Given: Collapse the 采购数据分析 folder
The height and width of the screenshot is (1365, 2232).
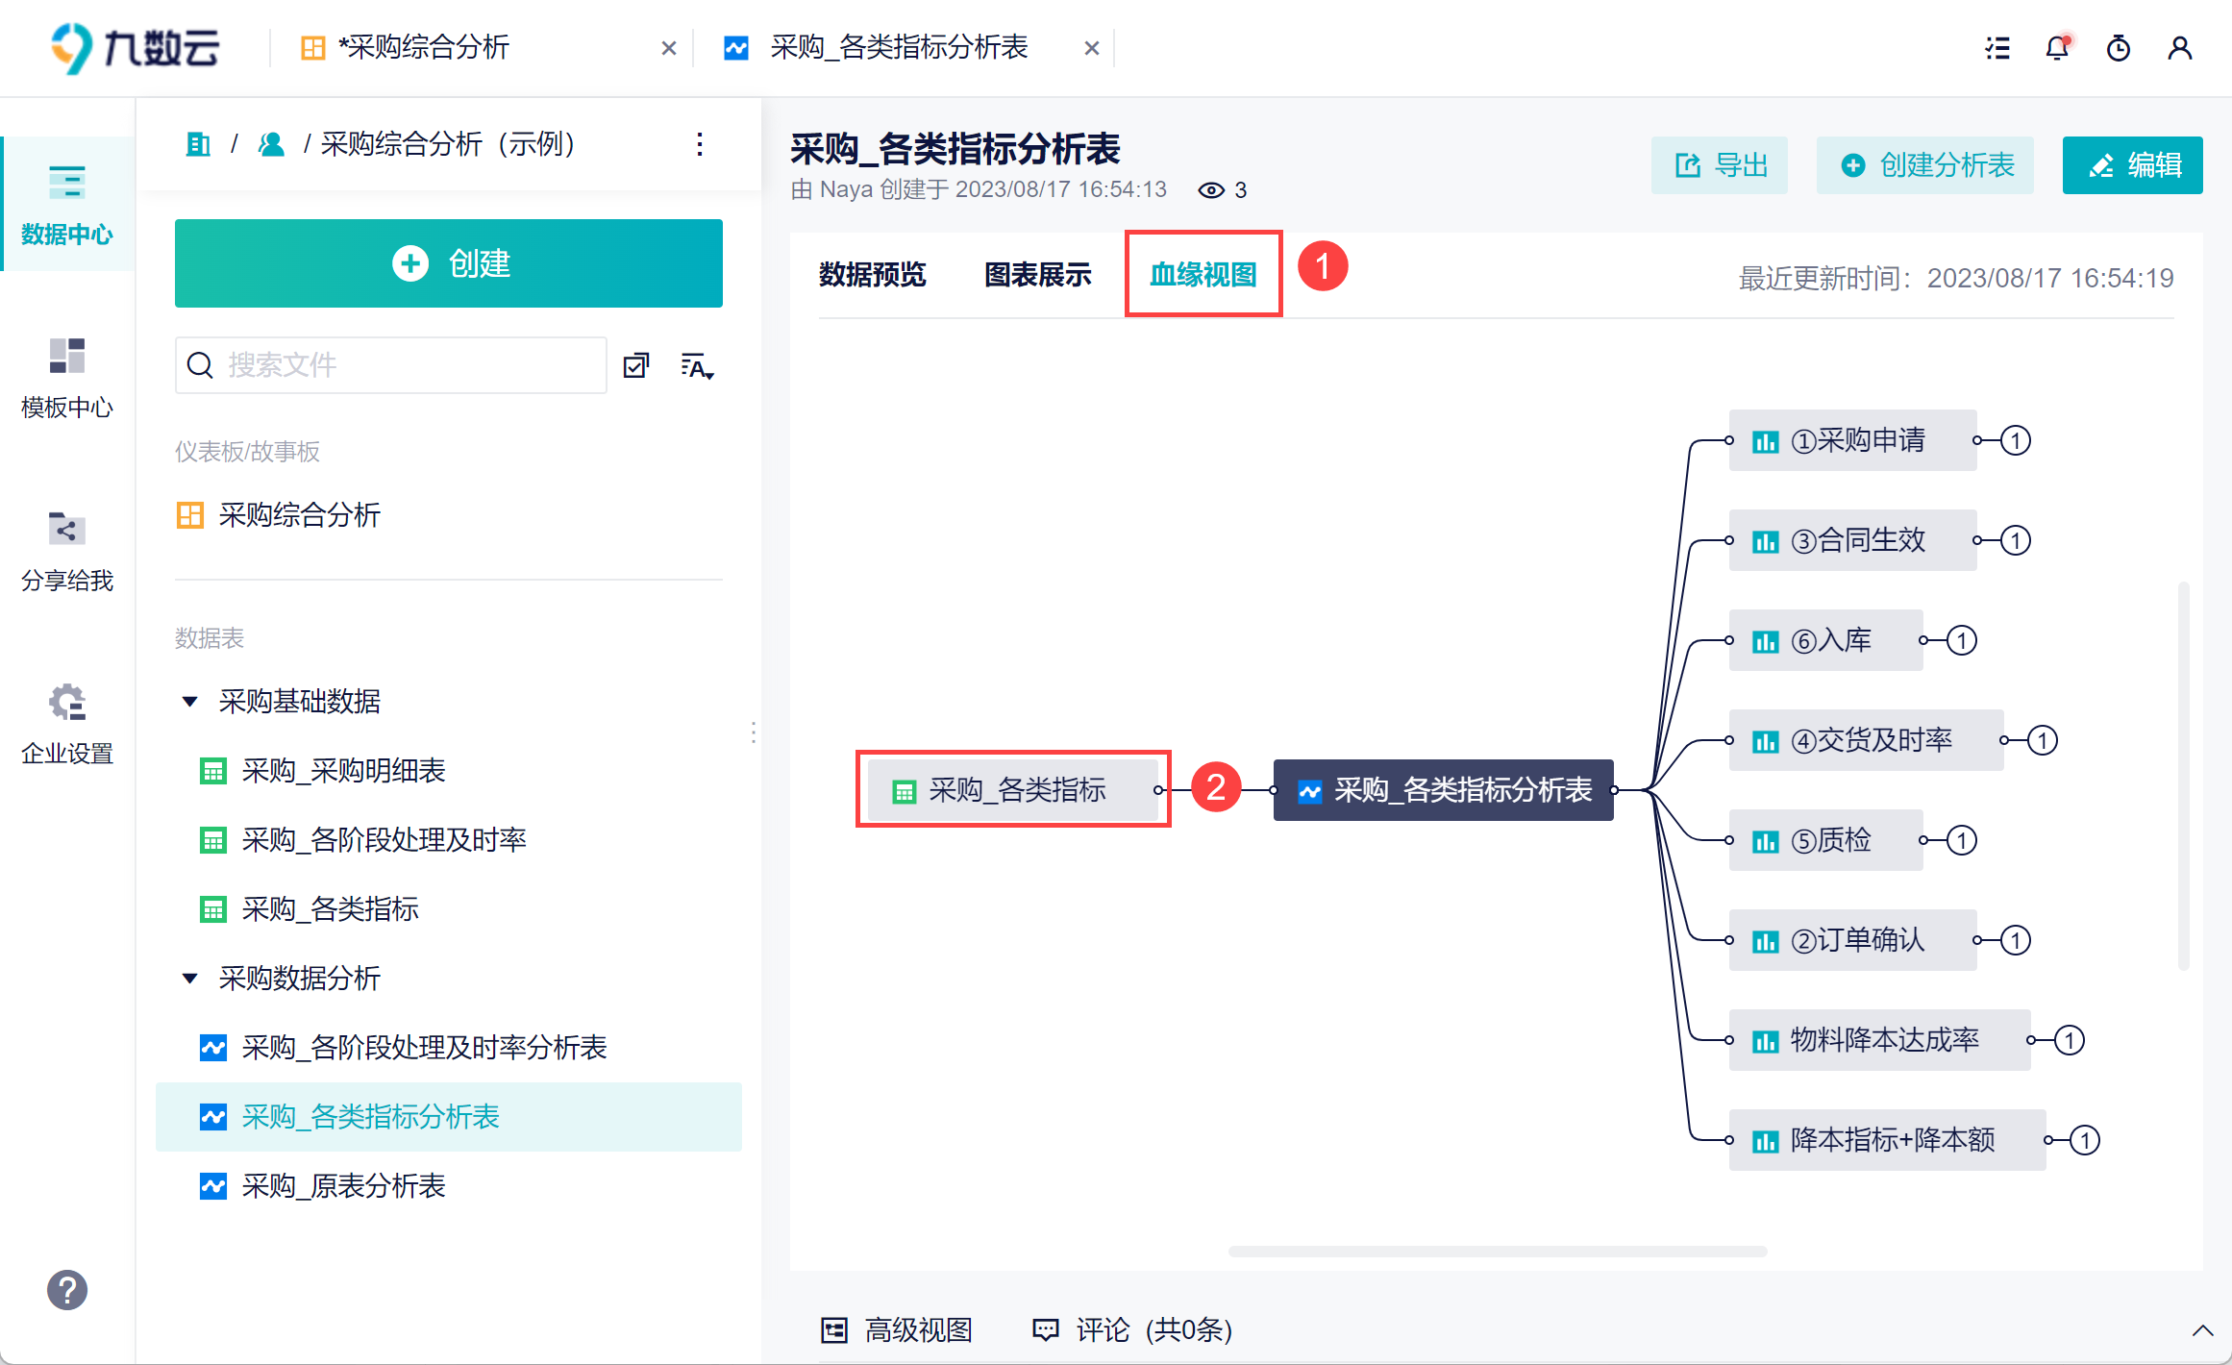Looking at the screenshot, I should (190, 979).
